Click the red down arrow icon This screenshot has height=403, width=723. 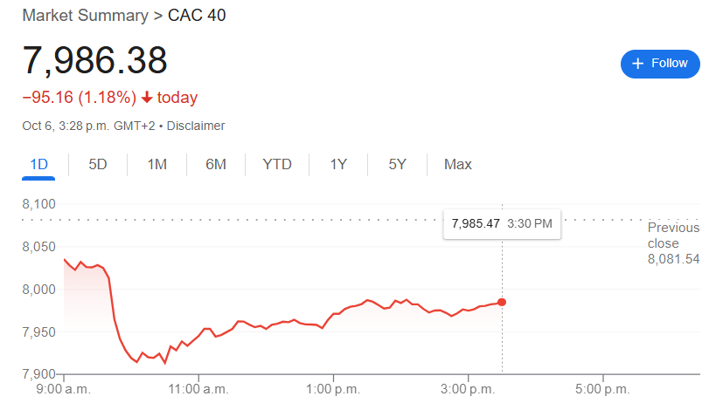147,98
